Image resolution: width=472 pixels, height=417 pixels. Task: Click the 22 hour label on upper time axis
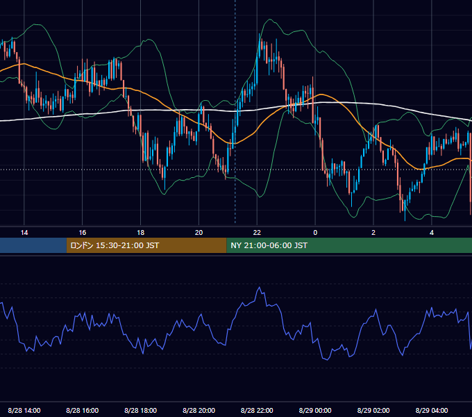pos(257,233)
